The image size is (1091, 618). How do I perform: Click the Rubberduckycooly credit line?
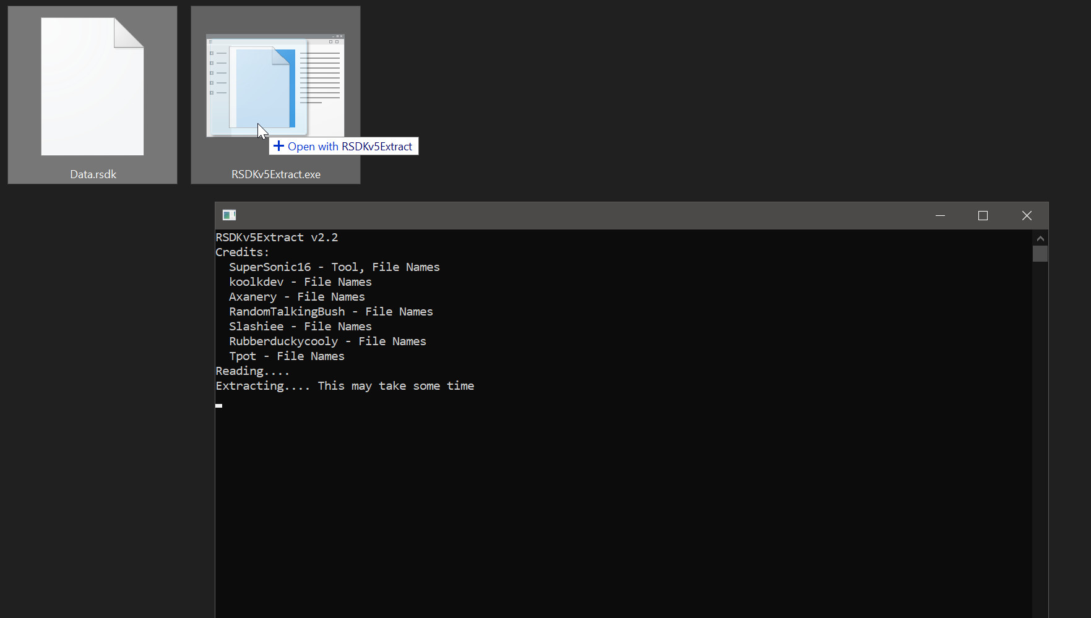(x=327, y=341)
